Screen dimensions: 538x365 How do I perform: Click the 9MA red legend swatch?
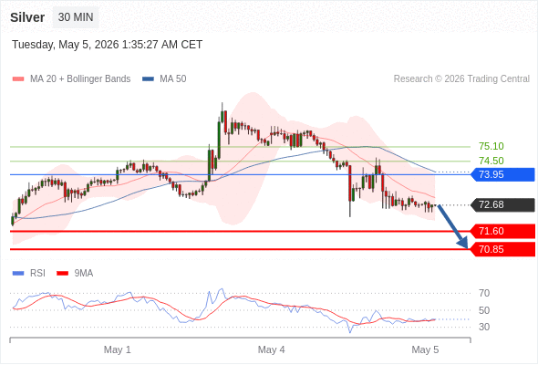[62, 274]
